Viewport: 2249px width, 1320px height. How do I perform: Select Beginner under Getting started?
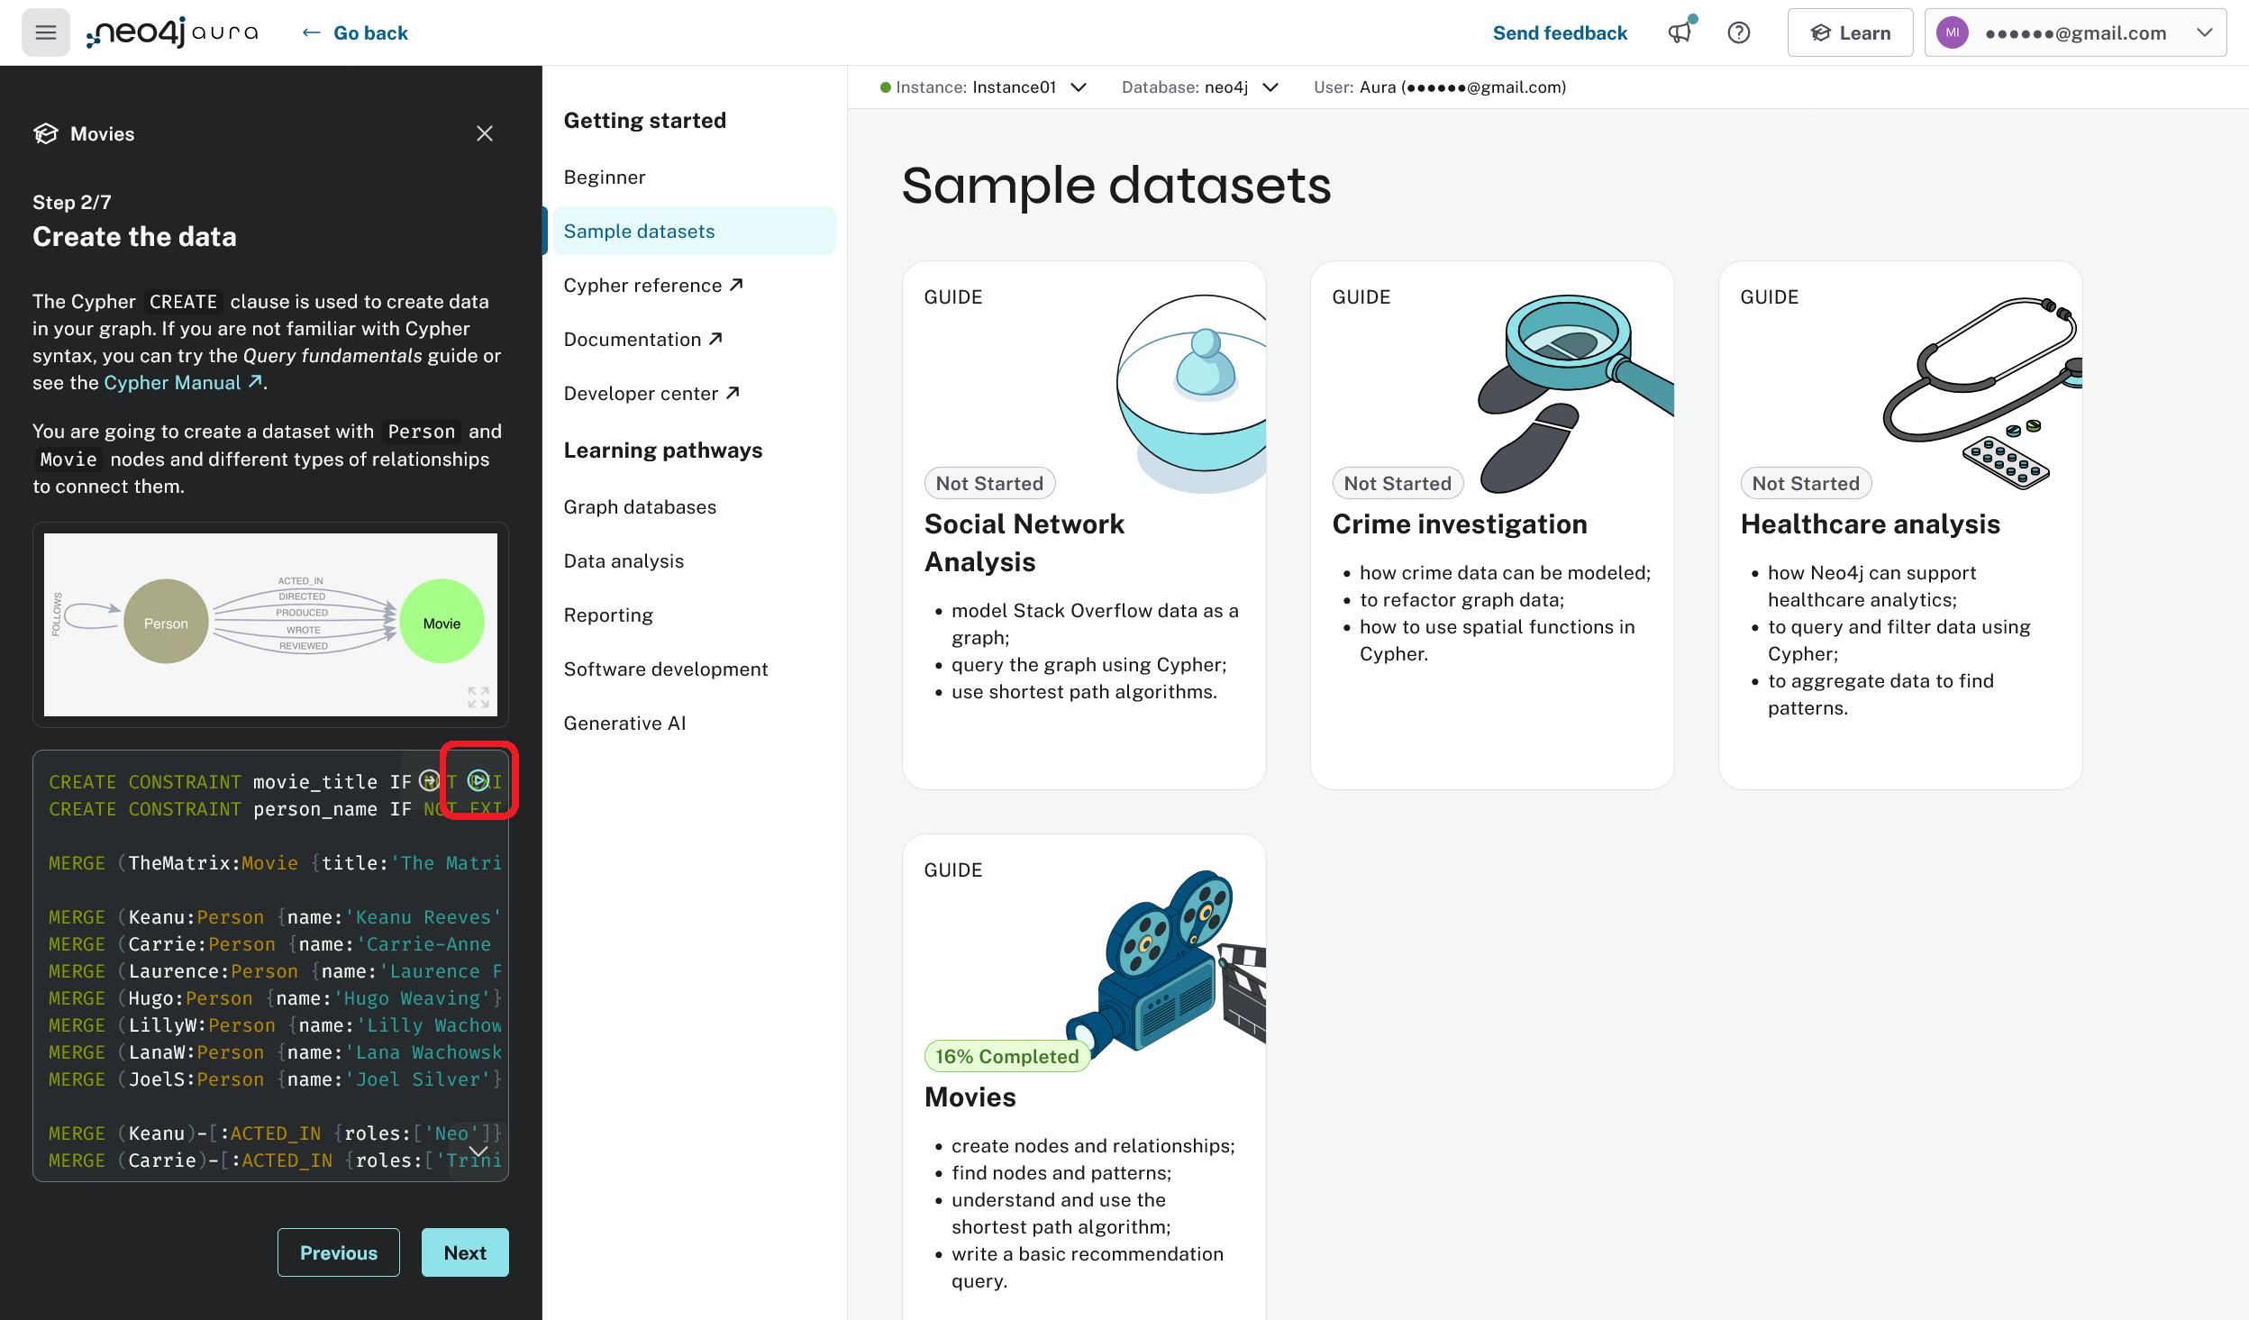605,178
